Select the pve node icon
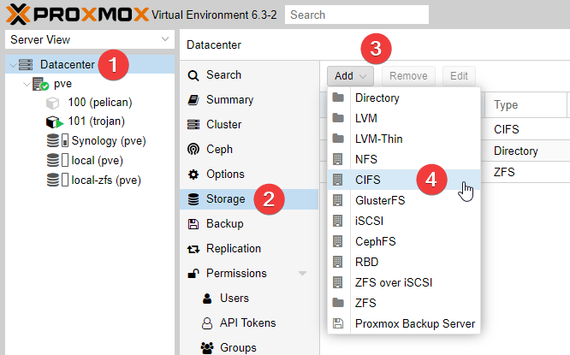Viewport: 570px width, 355px height. coord(39,84)
